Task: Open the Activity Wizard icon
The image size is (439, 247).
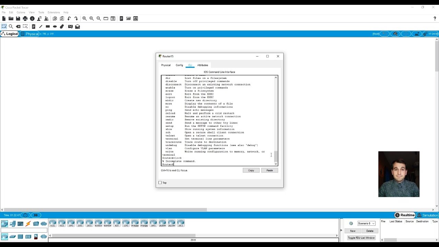Action: click(46, 19)
